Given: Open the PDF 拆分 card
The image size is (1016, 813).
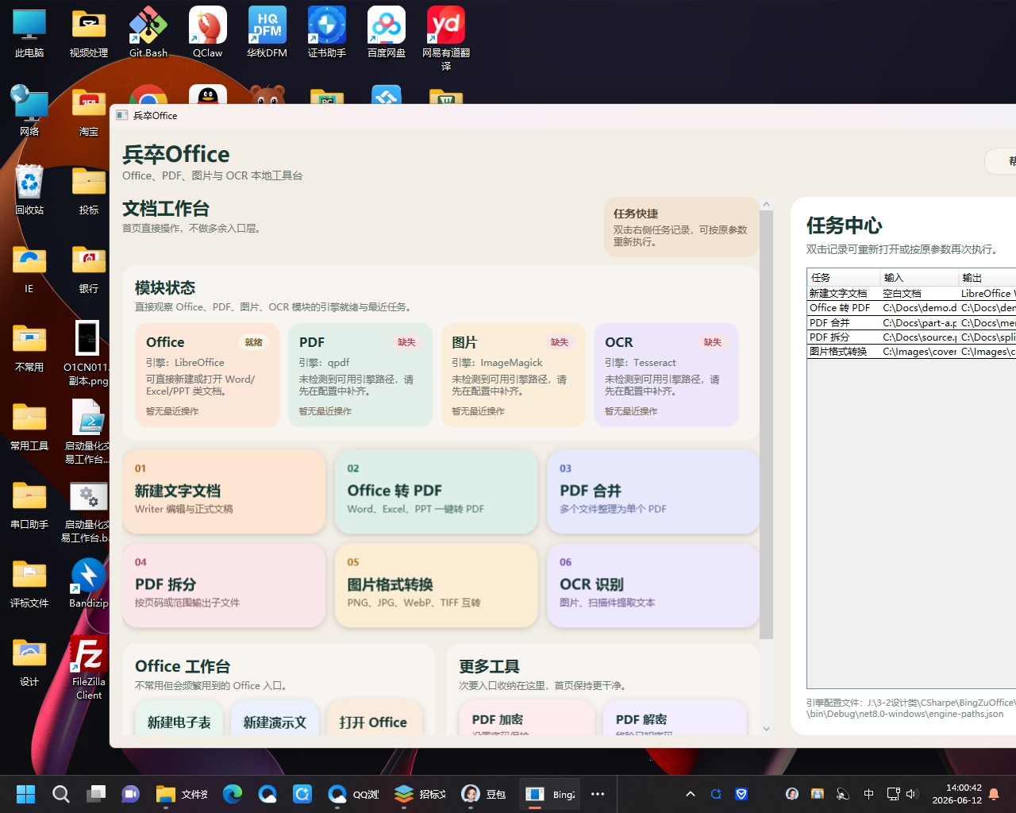Looking at the screenshot, I should 225,586.
